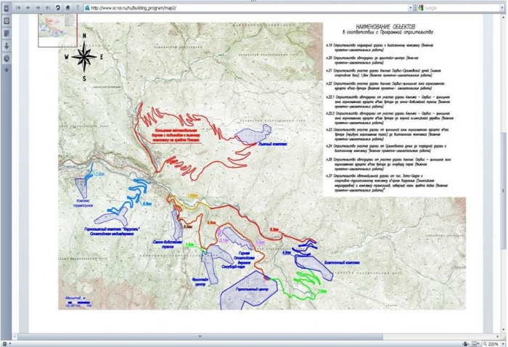Open the Downloads panel in sidebar
Viewport: 508px width, 347px height.
(7, 46)
